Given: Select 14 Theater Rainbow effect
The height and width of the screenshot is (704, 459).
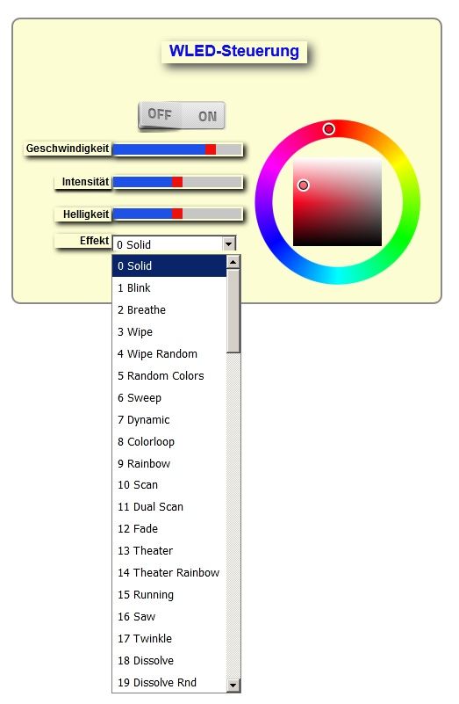Looking at the screenshot, I should 169,573.
